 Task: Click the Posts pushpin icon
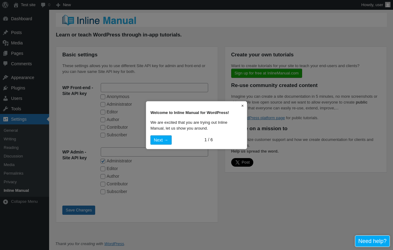[x=6, y=32]
